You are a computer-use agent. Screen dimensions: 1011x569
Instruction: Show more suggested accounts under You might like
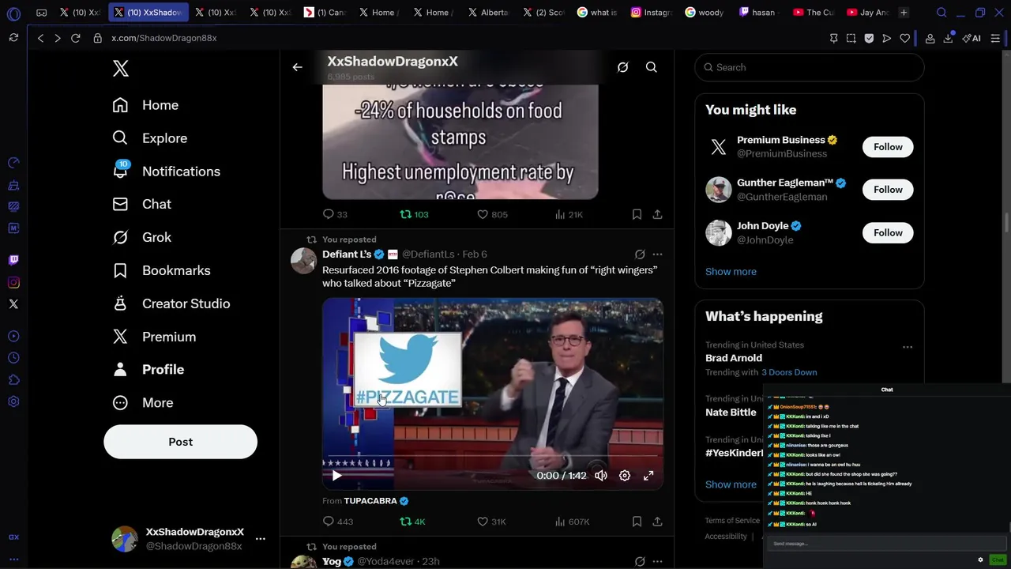[731, 272]
